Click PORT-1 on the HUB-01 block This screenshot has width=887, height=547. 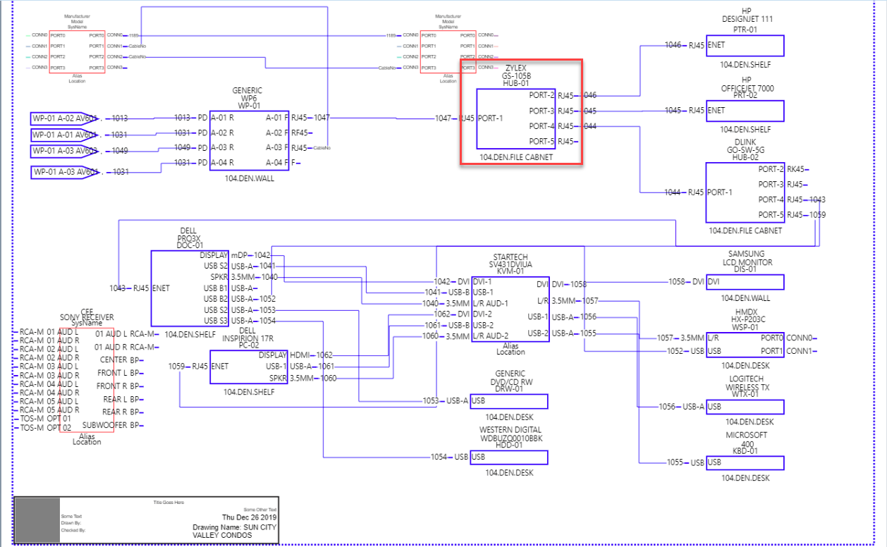tap(491, 118)
